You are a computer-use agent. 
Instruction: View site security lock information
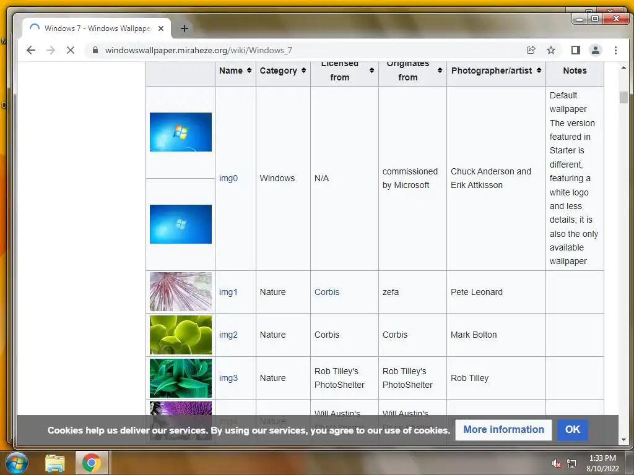tap(95, 50)
